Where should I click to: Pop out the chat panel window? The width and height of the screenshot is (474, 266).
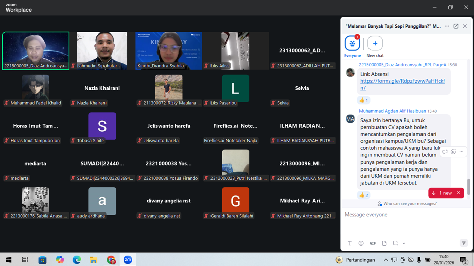[456, 26]
